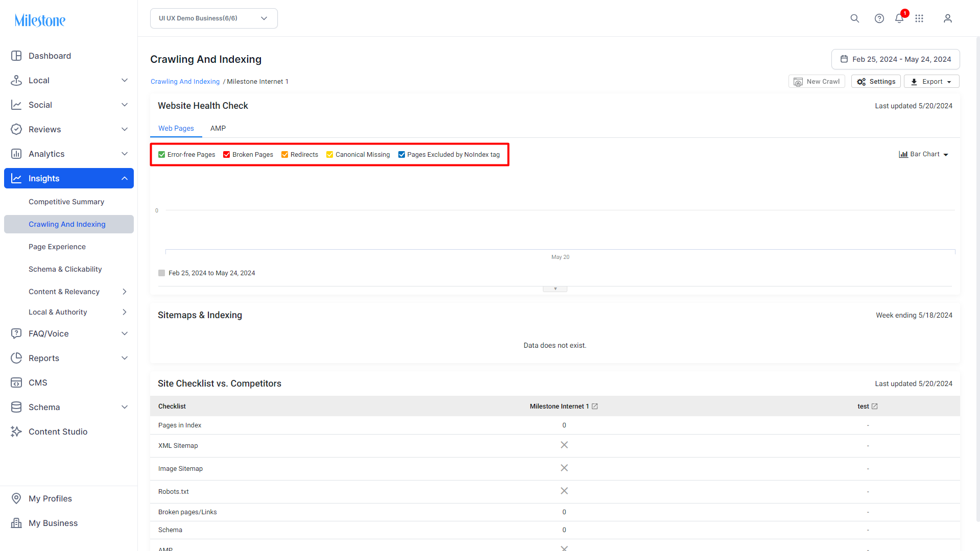Screen dimensions: 980x551
Task: Click the Dashboard sidebar icon
Action: pos(16,56)
